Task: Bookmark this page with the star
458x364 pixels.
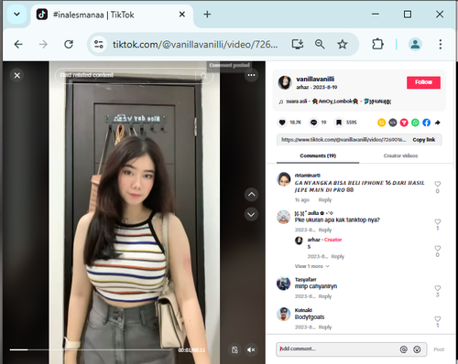Action: 343,45
